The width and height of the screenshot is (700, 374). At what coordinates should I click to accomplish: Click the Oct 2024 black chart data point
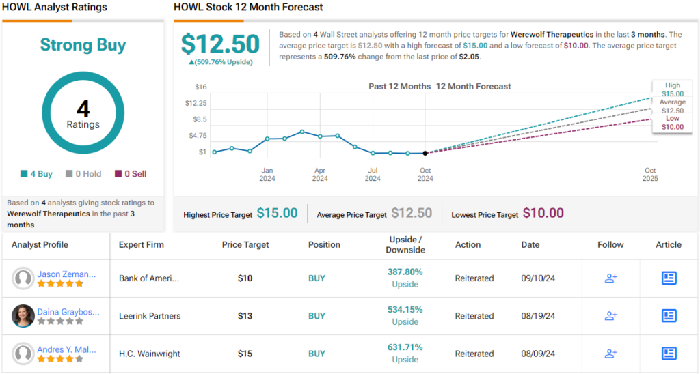click(x=425, y=153)
